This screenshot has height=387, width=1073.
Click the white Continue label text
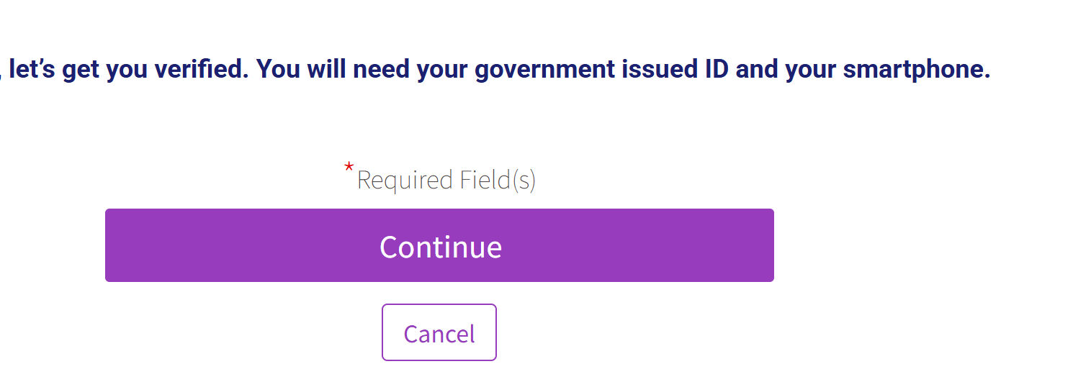tap(440, 247)
